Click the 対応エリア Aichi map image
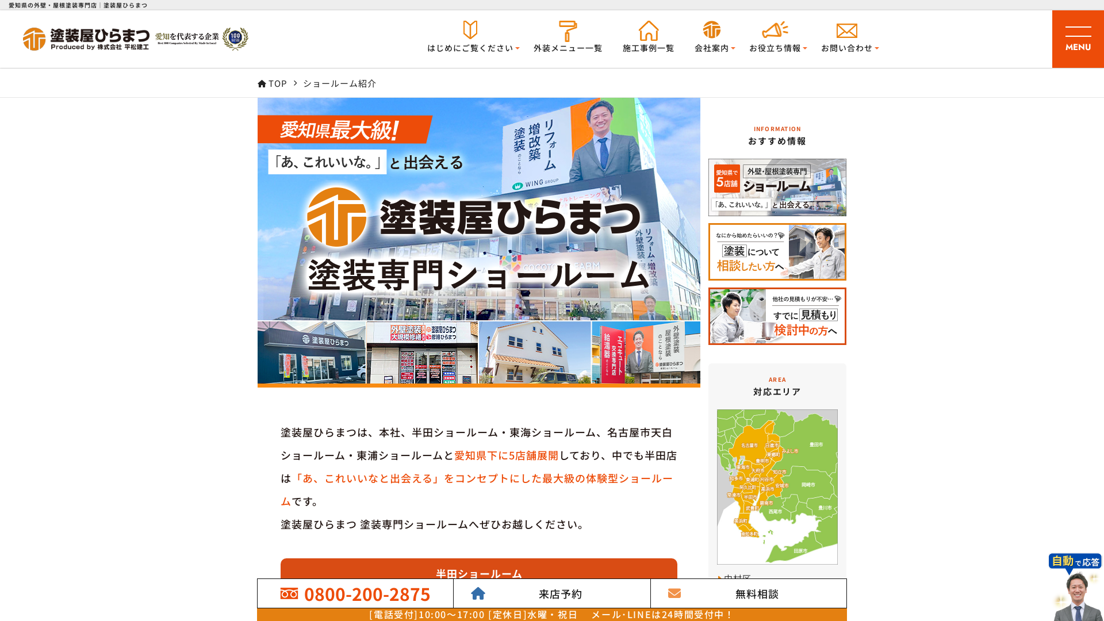 click(x=777, y=486)
